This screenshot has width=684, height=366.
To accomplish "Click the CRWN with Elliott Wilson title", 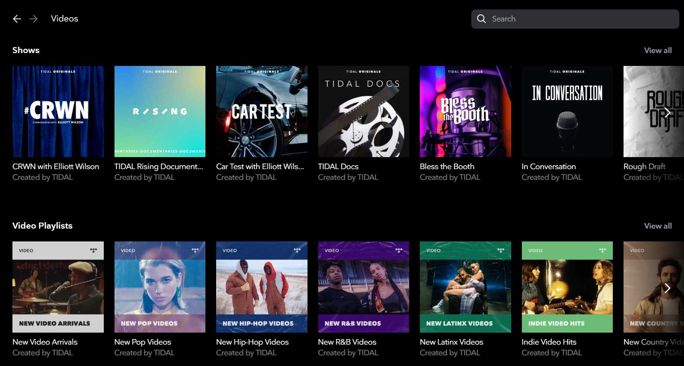I will [56, 167].
